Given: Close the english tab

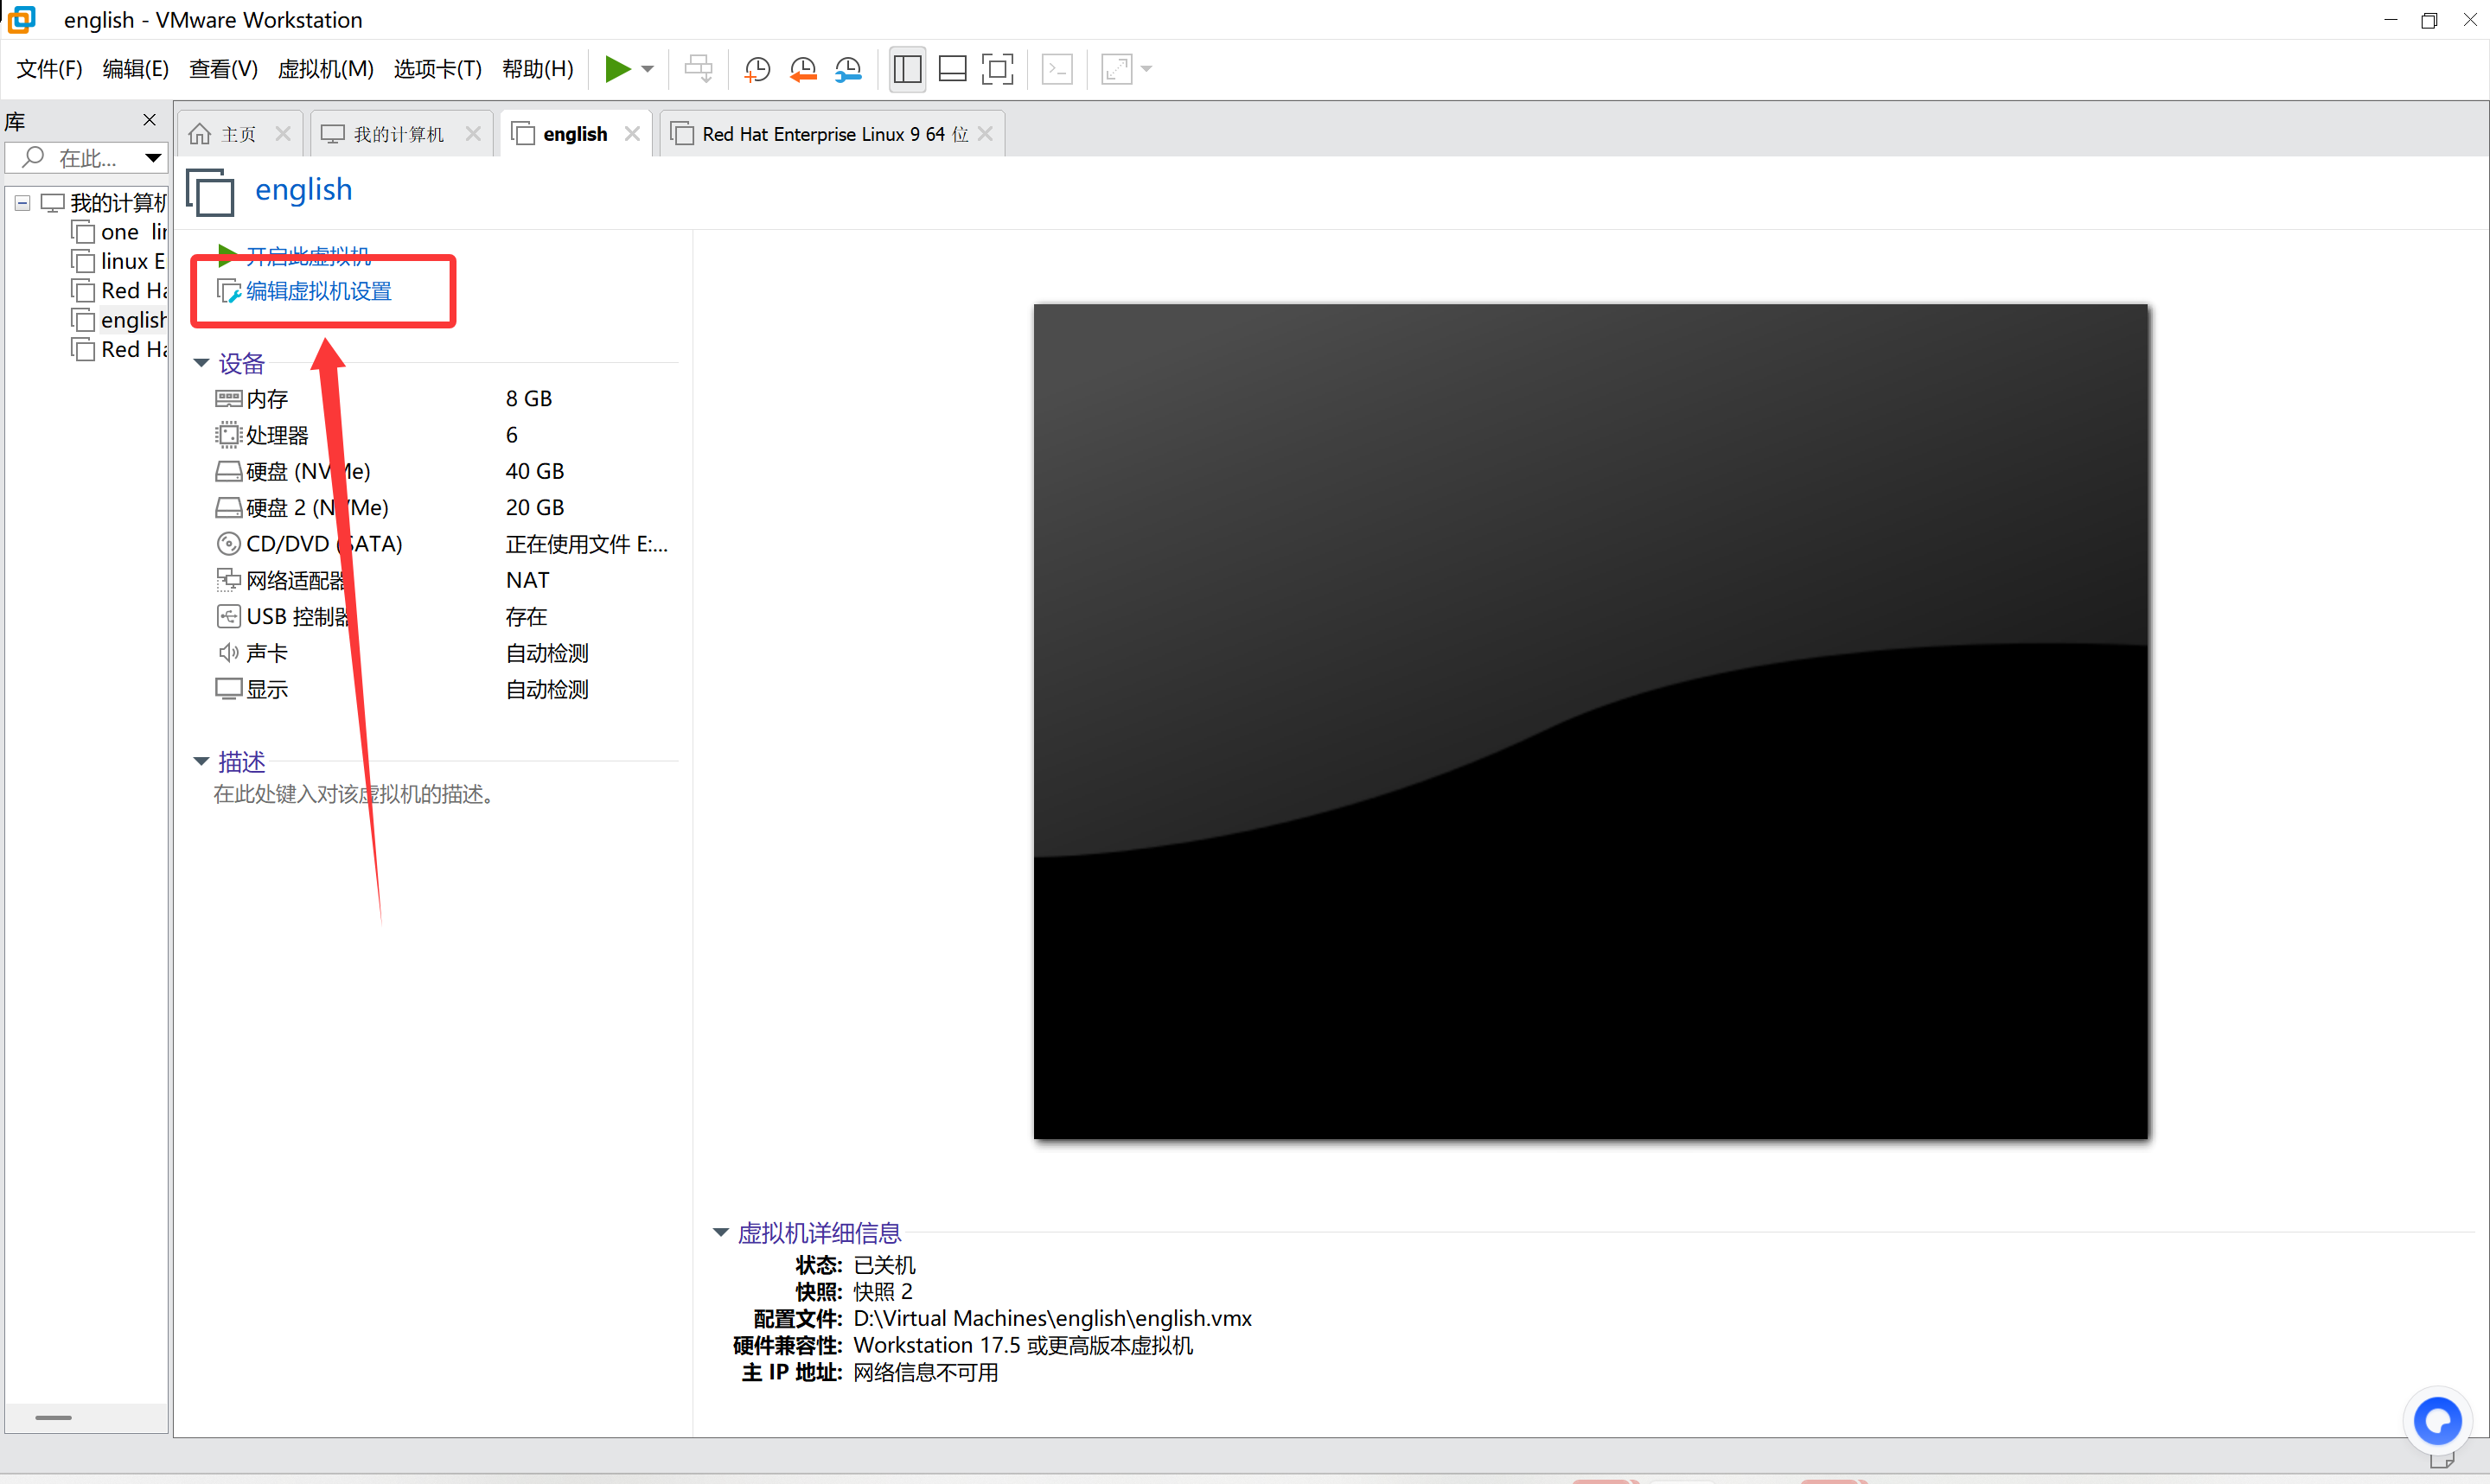Looking at the screenshot, I should 632,134.
